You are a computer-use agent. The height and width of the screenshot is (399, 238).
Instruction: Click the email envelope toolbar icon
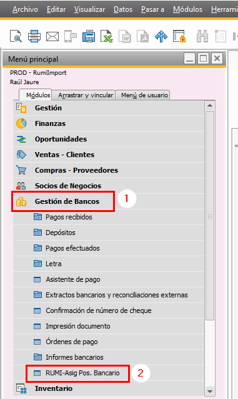click(52, 36)
